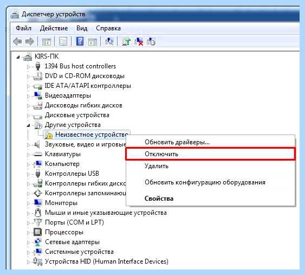305x275 pixels.
Task: Expand the Системные устройства node arrow
Action: click(28, 252)
